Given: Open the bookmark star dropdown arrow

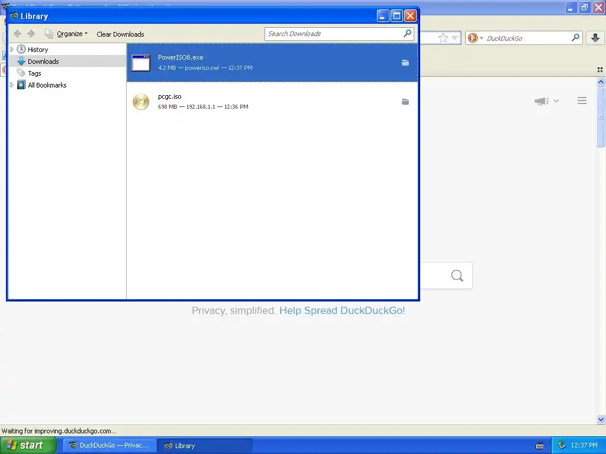Looking at the screenshot, I should pos(455,38).
